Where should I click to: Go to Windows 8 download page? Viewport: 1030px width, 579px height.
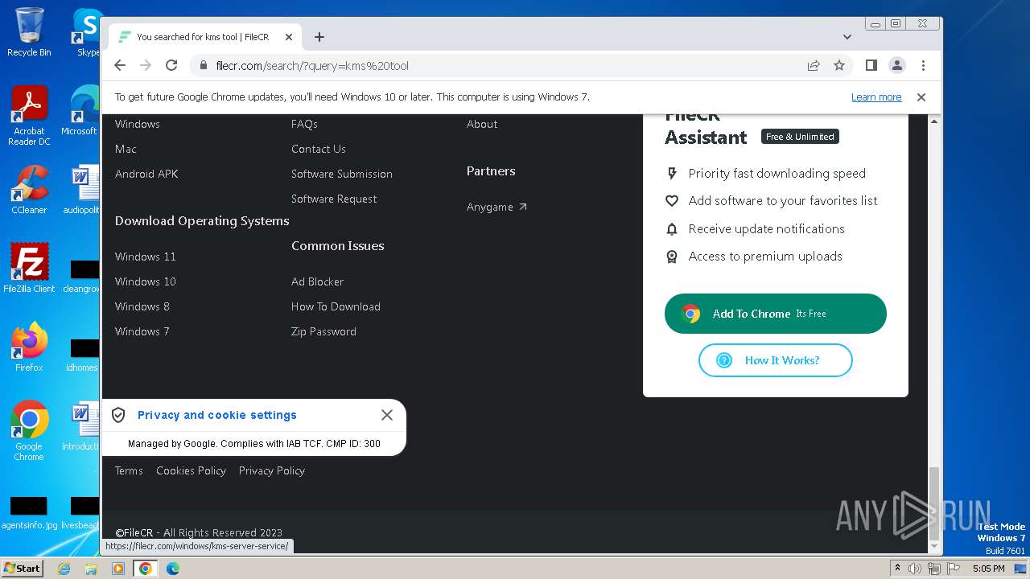[142, 306]
